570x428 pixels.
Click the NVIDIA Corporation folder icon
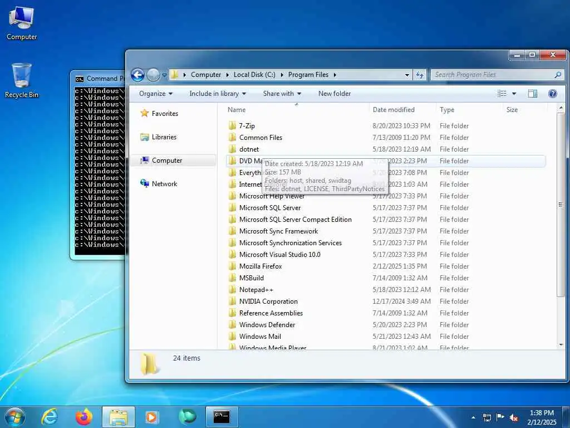(x=232, y=301)
